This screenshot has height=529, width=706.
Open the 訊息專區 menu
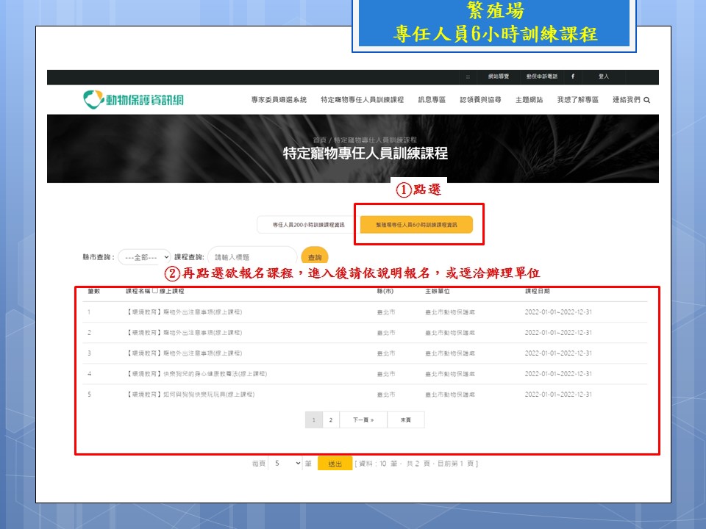click(432, 99)
